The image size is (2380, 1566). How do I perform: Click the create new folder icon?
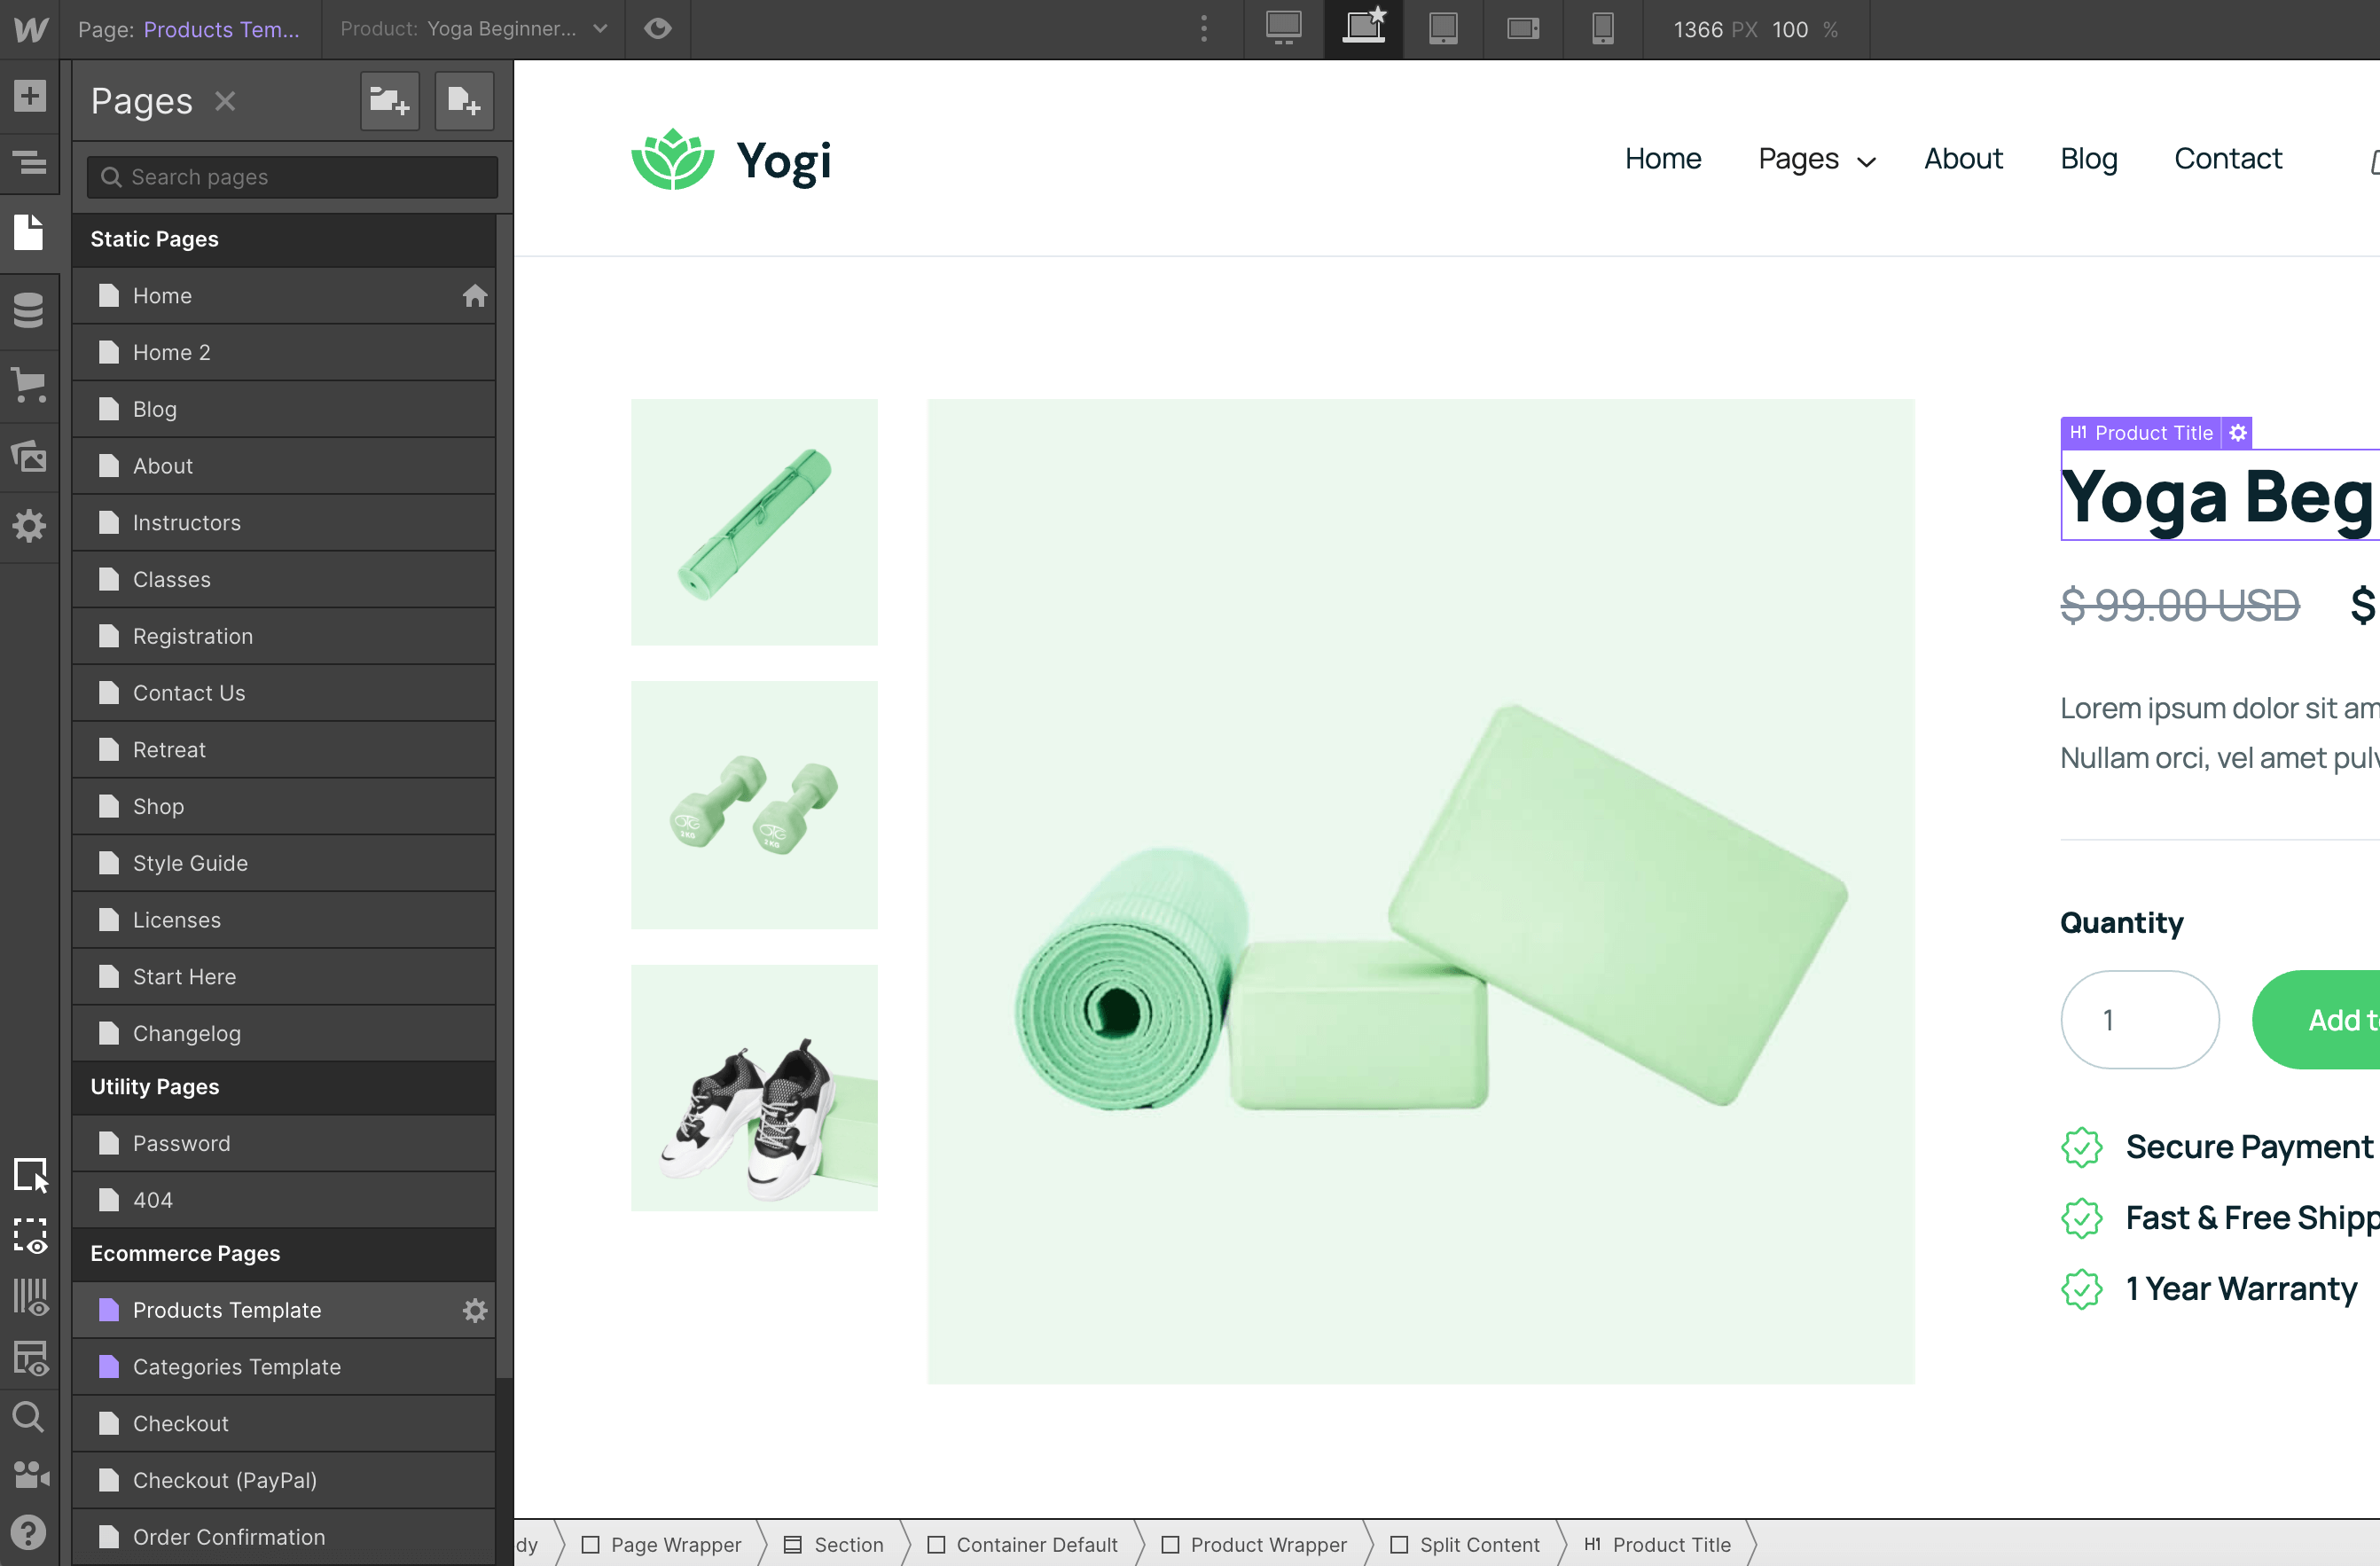click(x=389, y=101)
